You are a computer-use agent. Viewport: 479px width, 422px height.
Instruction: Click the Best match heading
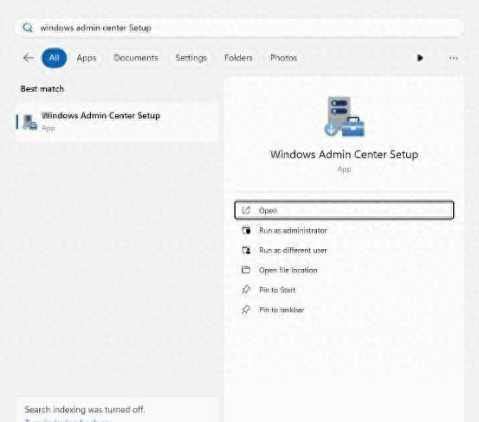(x=42, y=89)
